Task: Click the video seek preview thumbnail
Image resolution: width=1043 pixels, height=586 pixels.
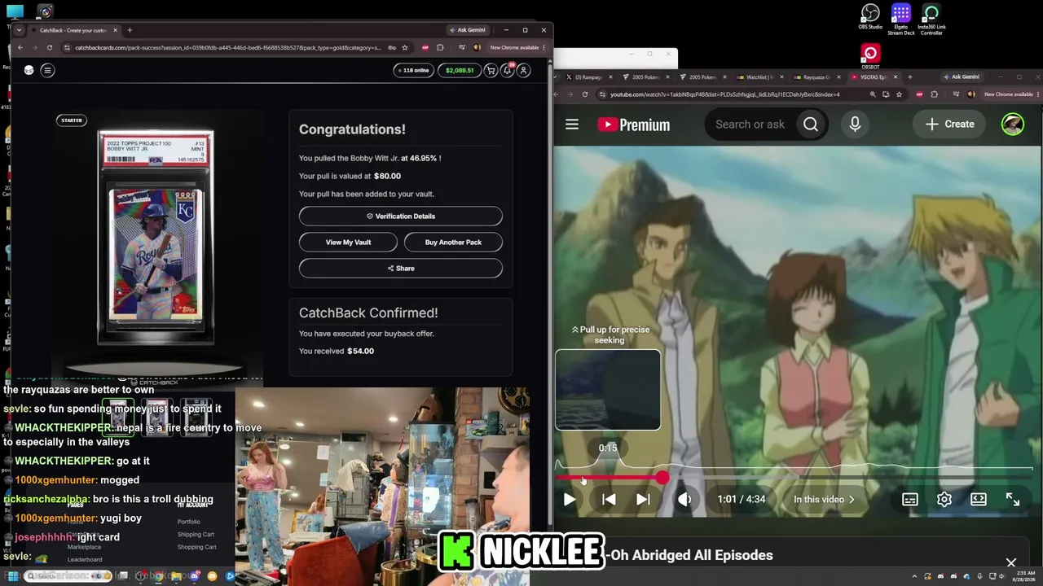Action: pos(608,390)
